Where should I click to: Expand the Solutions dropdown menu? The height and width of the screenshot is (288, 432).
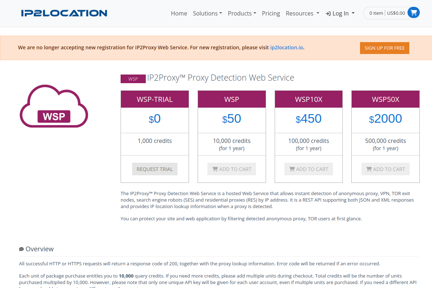[207, 13]
